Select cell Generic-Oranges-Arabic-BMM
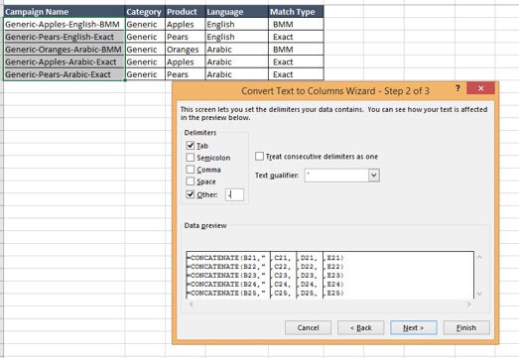The height and width of the screenshot is (358, 519). coord(65,50)
